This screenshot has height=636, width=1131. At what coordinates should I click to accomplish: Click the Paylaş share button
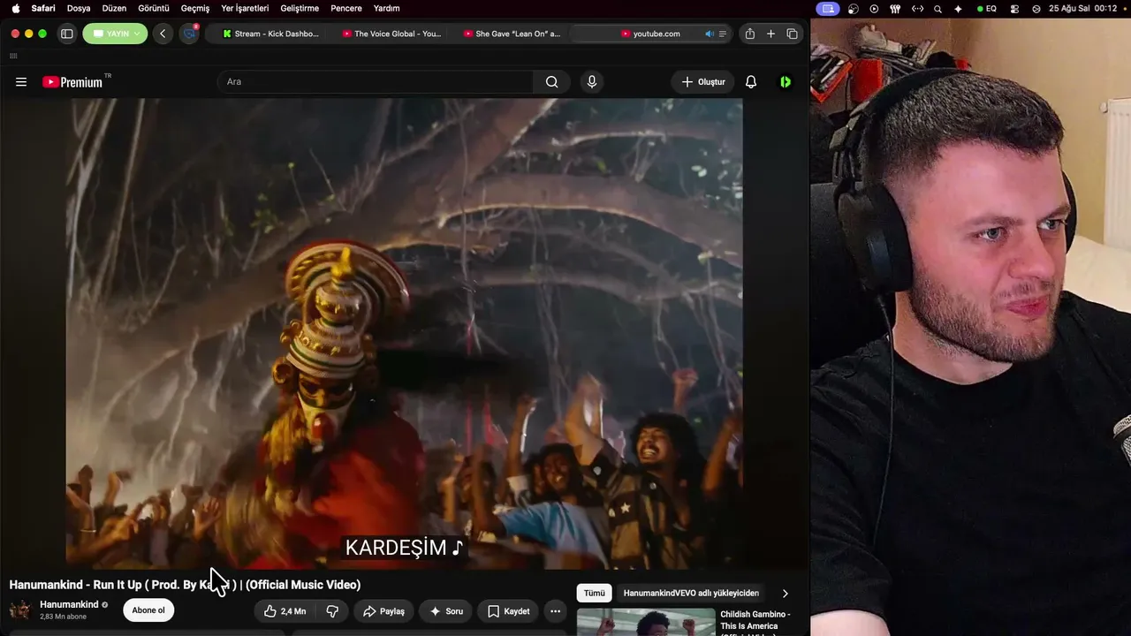[x=383, y=611]
